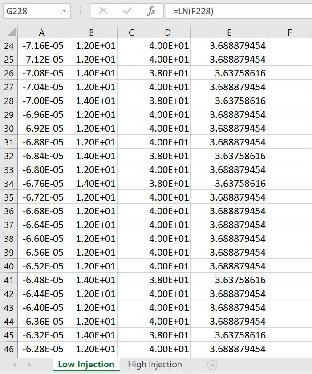Viewport: 312px width, 374px height.
Task: Click cell D24 with 4.00E+01
Action: coord(168,45)
